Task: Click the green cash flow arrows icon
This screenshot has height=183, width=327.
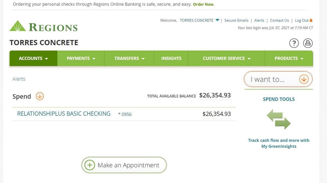Action: pos(278,119)
